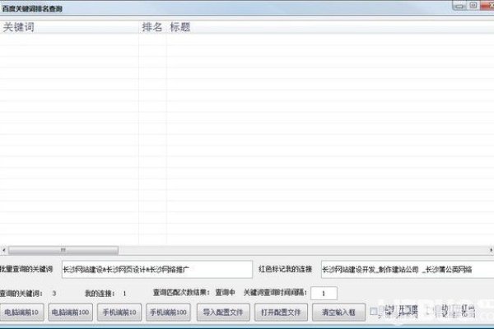Click the 红色标记我的连接 label
Viewport: 494px width, 329px height.
(x=286, y=269)
